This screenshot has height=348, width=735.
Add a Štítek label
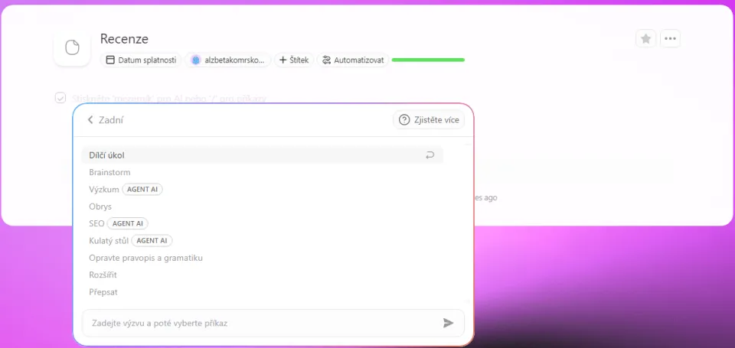coord(294,60)
